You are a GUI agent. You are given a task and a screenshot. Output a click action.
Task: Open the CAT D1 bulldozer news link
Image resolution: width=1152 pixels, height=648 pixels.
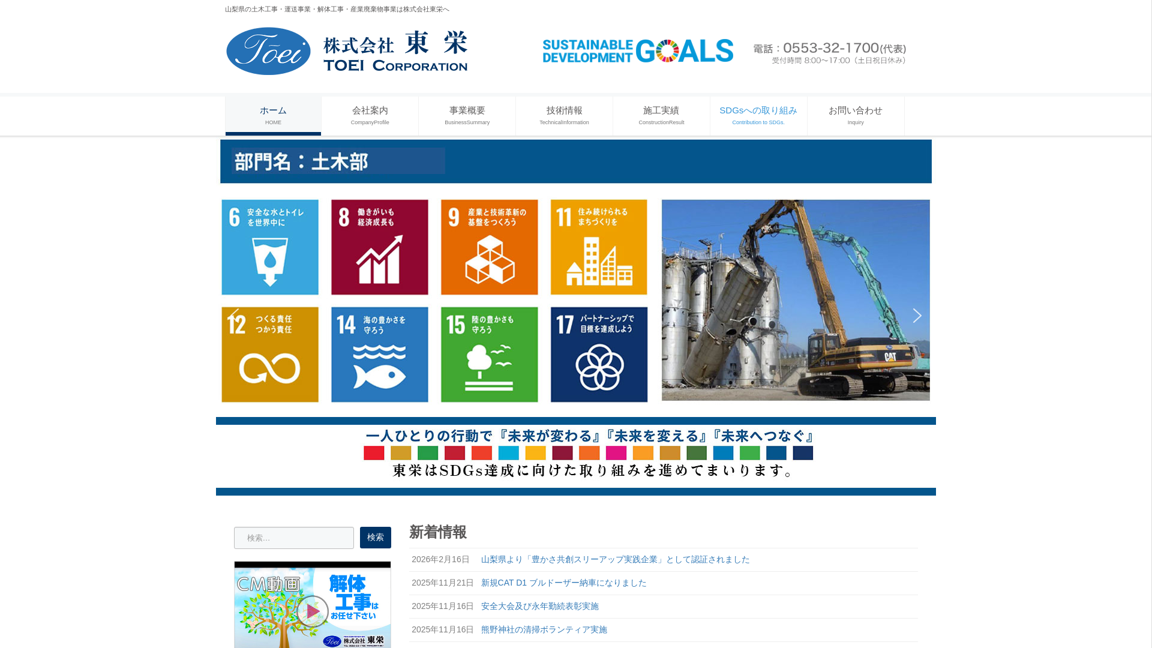[x=563, y=583]
